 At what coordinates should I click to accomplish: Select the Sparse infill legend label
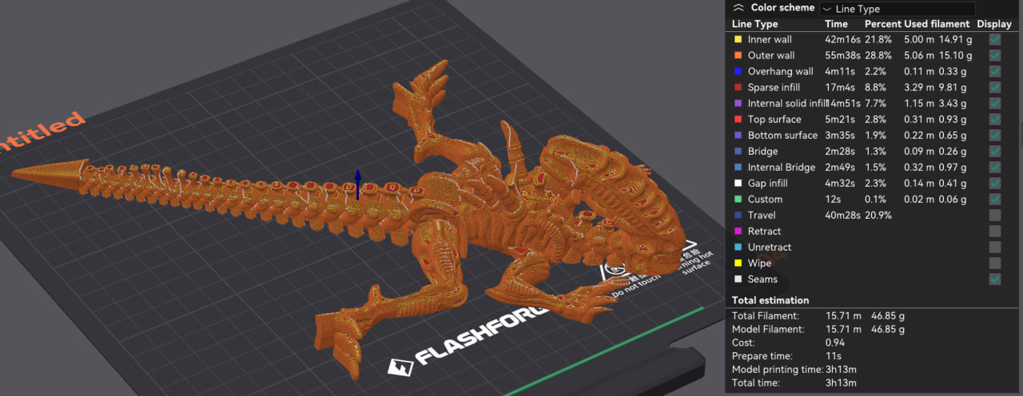774,87
